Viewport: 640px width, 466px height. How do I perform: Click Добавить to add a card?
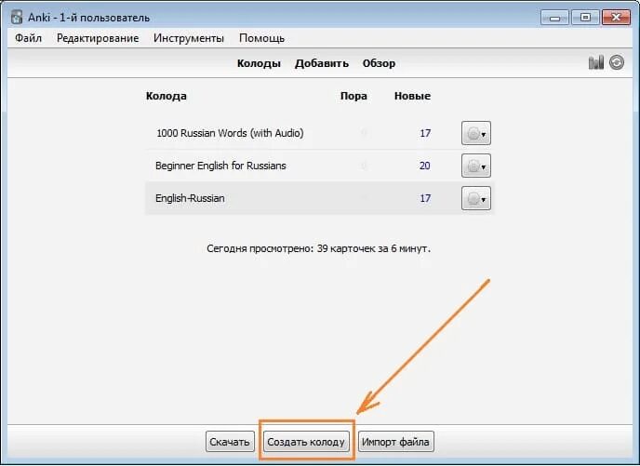(322, 63)
